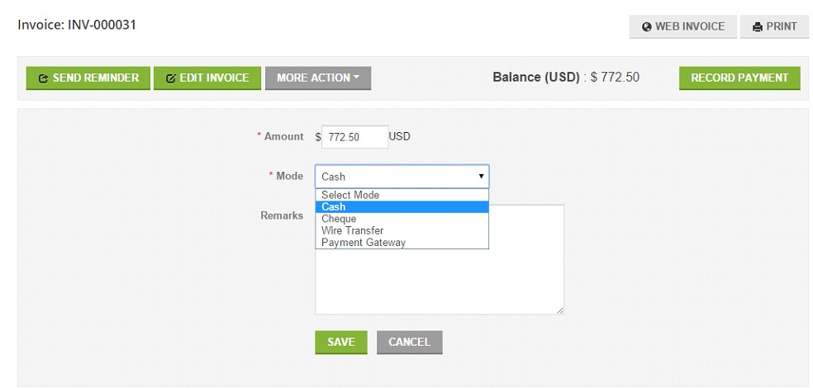813x388 pixels.
Task: Select Cheque from the mode list
Action: tap(402, 219)
